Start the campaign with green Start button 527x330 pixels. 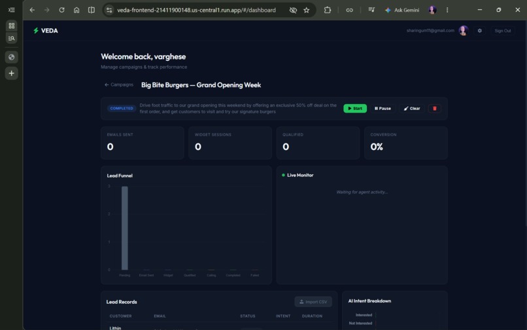(355, 109)
